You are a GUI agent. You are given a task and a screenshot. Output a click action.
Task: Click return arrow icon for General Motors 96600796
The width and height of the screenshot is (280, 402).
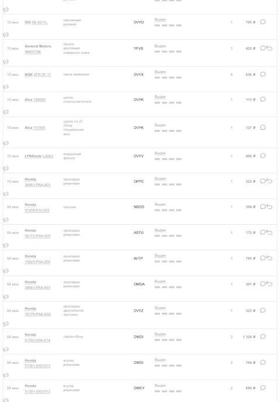point(269,48)
